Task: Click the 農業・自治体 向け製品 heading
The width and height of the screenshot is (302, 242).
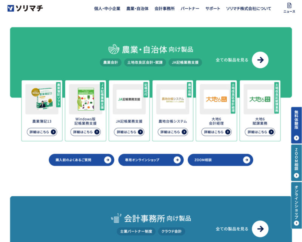Action: 157,49
